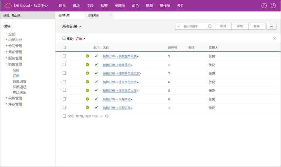Click the ellipsis button next to 删除
This screenshot has width=281, height=167.
point(271,26)
